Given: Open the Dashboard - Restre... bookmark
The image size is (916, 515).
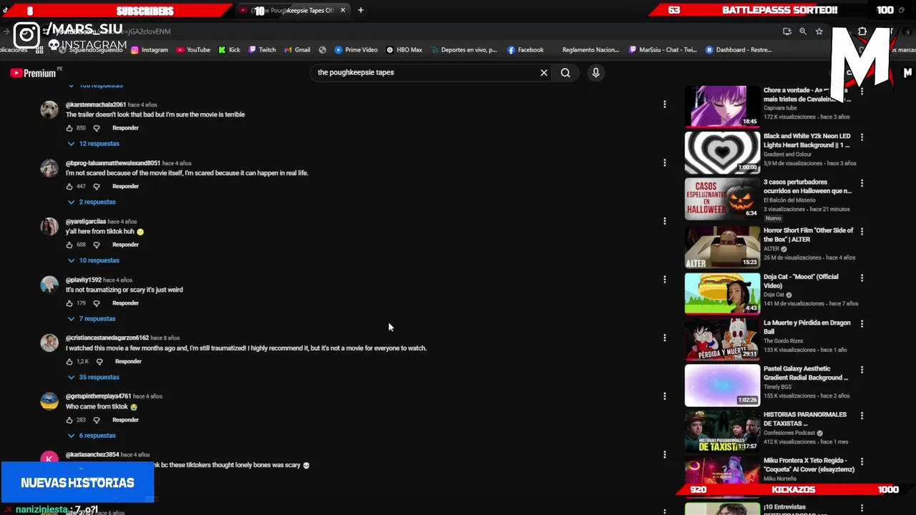Looking at the screenshot, I should [x=739, y=50].
